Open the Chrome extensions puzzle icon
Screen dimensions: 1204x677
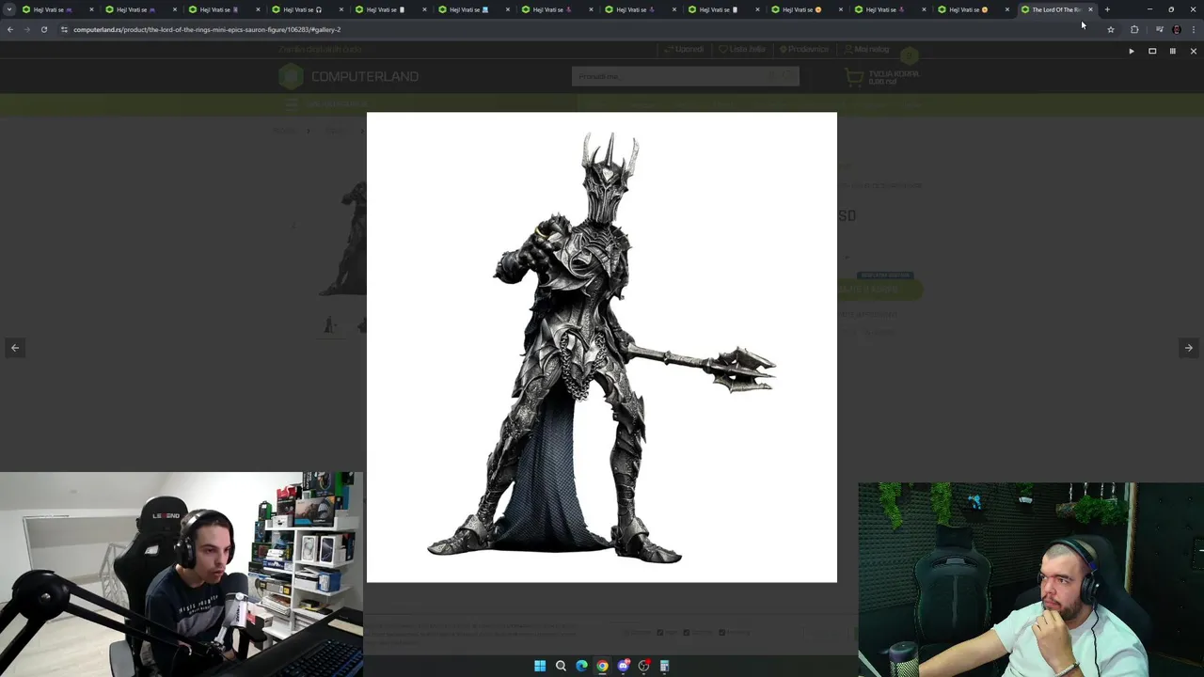[1134, 29]
